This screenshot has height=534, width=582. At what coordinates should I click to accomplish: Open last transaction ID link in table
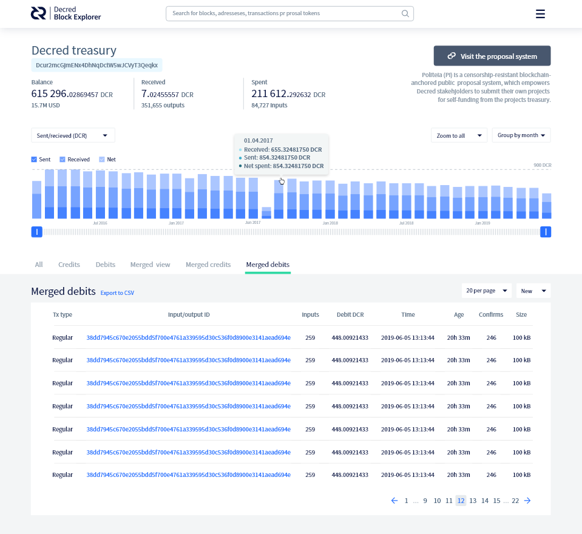[x=189, y=475]
